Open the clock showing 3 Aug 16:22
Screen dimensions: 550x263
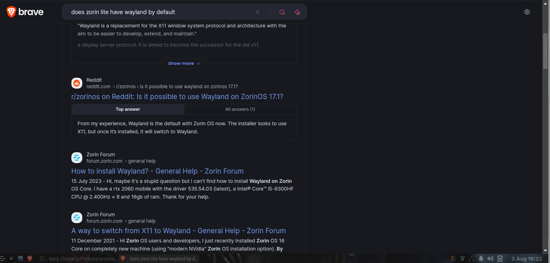click(527, 259)
